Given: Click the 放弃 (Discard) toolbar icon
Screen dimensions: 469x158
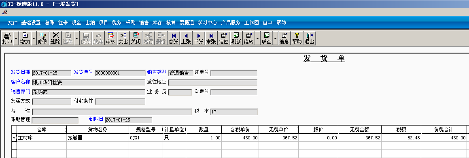Looking at the screenshot, I should click(98, 38).
